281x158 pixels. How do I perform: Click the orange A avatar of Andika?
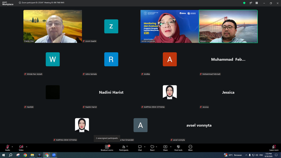170,59
